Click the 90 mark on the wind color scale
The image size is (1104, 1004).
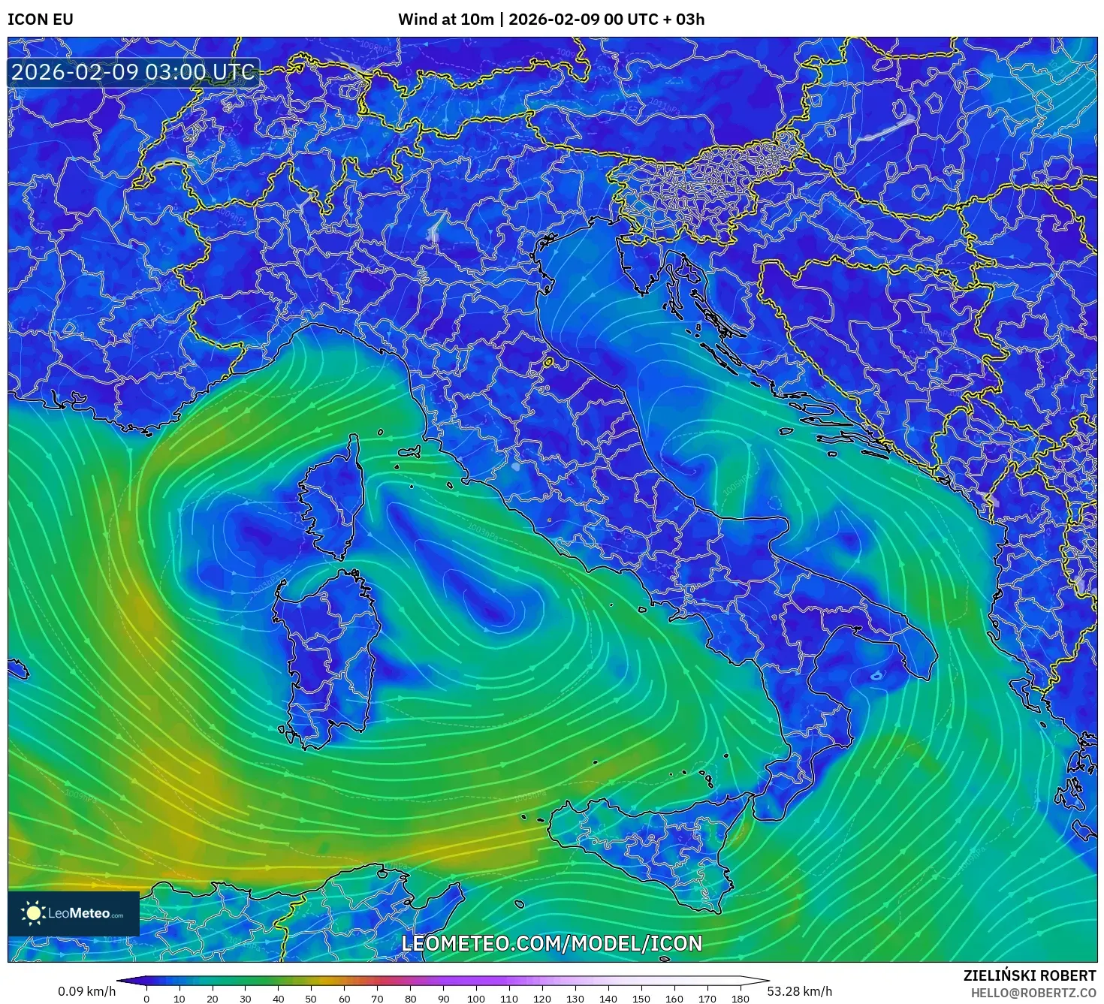click(442, 999)
